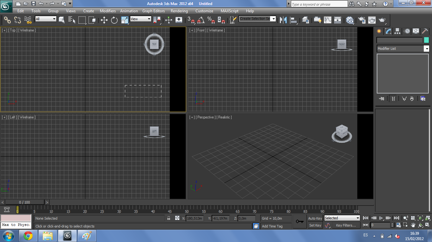Toggle the selection lock padlock
432x242 pixels.
(x=169, y=218)
